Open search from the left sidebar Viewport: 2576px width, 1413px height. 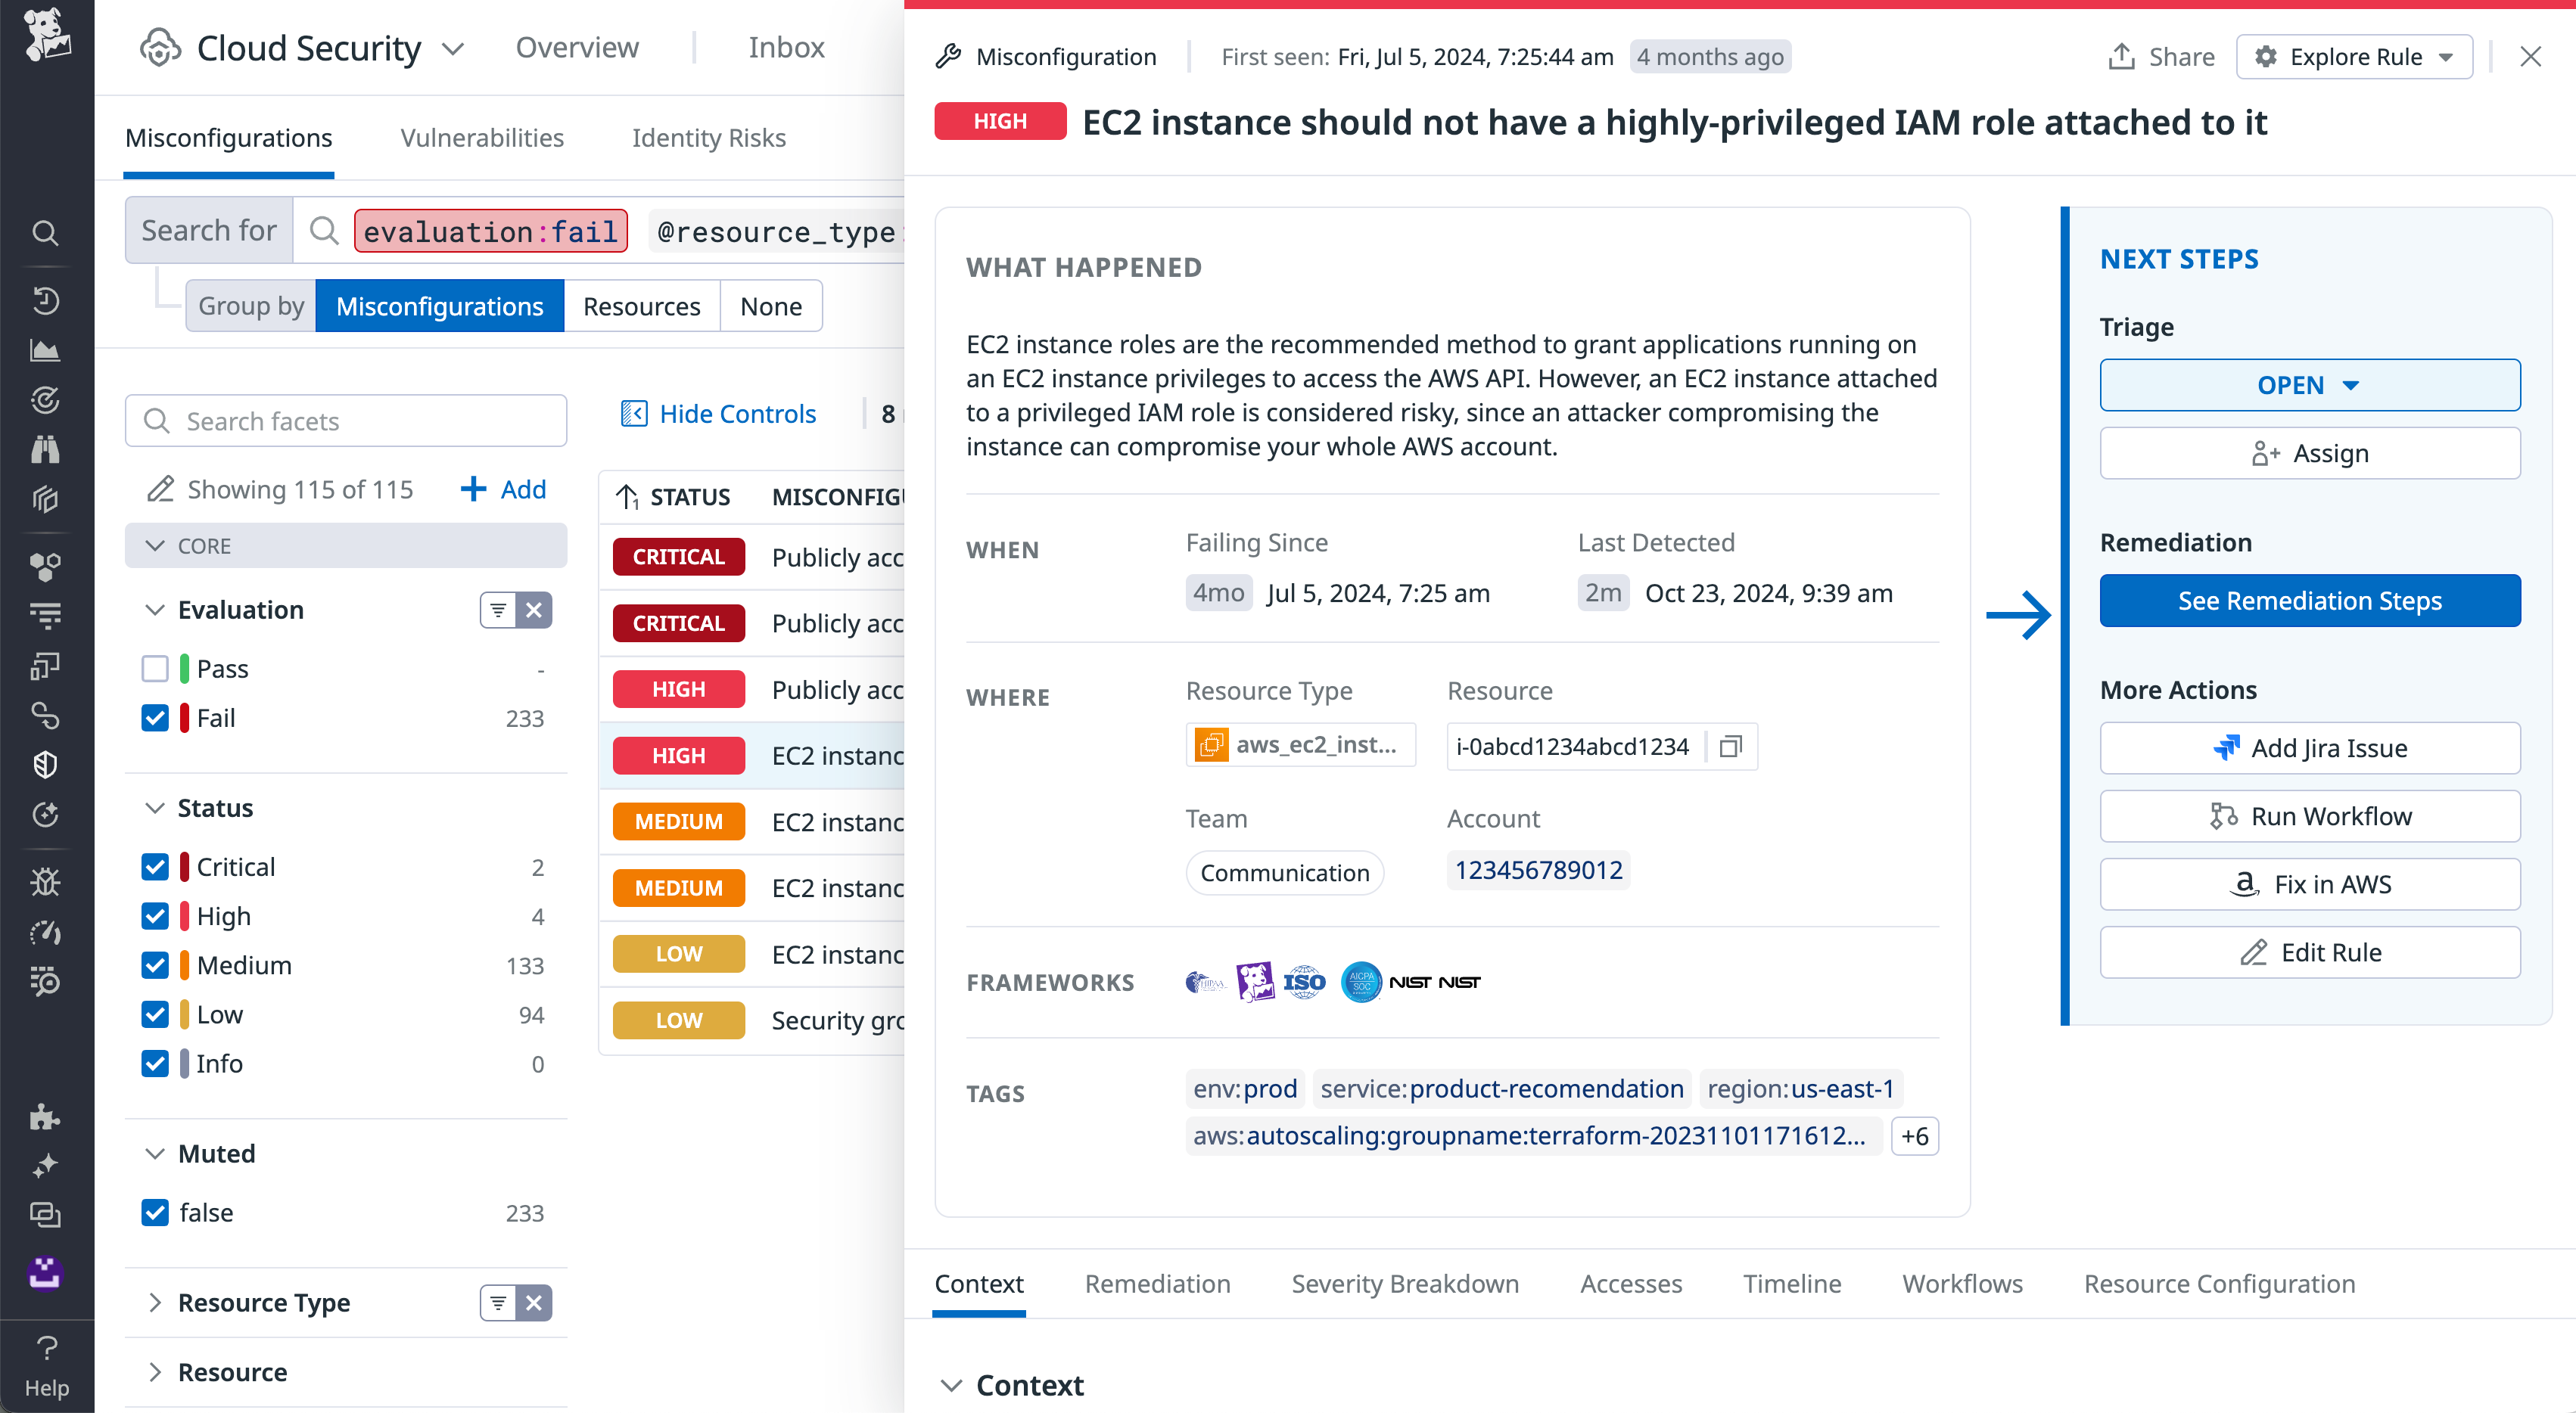pyautogui.click(x=46, y=233)
